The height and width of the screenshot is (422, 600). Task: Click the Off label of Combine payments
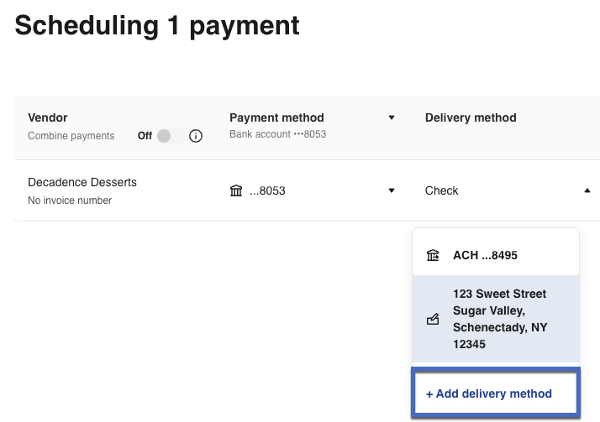pos(145,136)
